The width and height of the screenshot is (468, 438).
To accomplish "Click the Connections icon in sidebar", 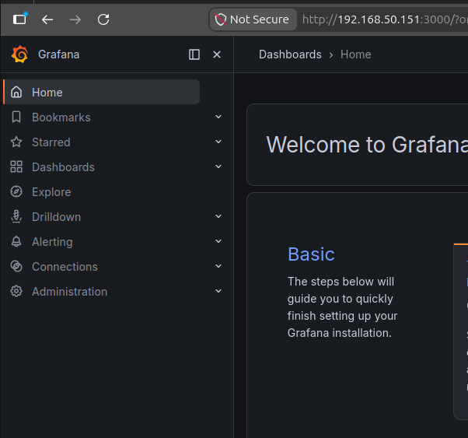I will (16, 266).
